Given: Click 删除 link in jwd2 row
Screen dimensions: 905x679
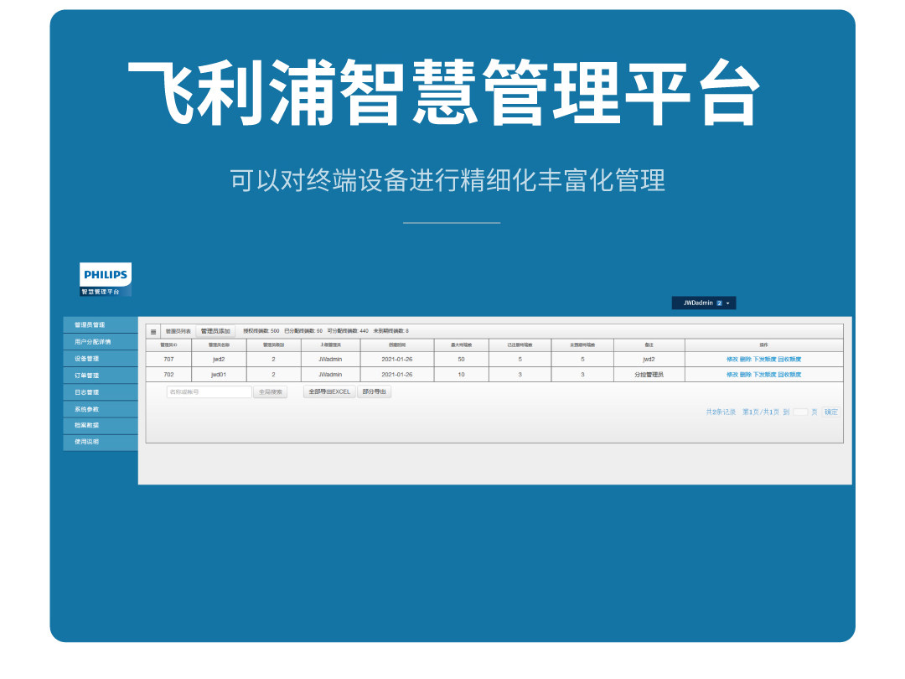Looking at the screenshot, I should (x=745, y=359).
